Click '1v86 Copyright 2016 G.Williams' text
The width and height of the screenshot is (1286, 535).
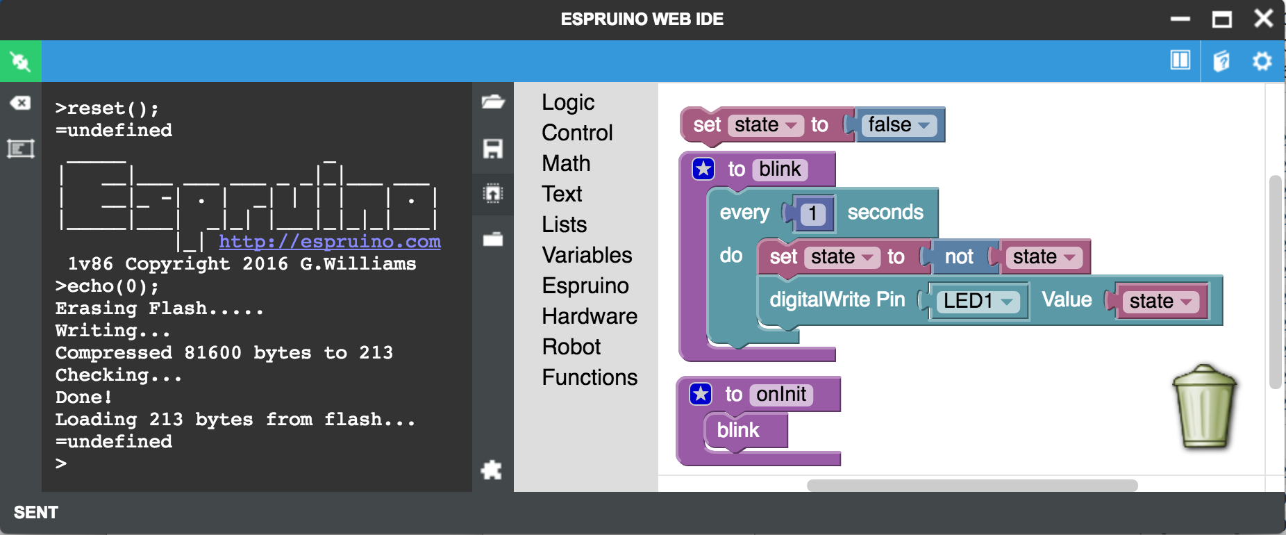coord(242,264)
